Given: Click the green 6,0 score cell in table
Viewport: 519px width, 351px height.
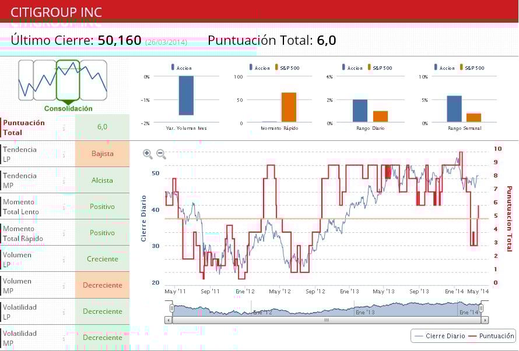Looking at the screenshot, I should tap(102, 127).
